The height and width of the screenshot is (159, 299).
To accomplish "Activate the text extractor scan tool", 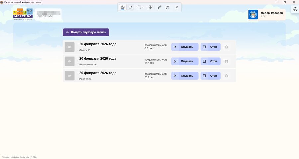I will [x=167, y=7].
